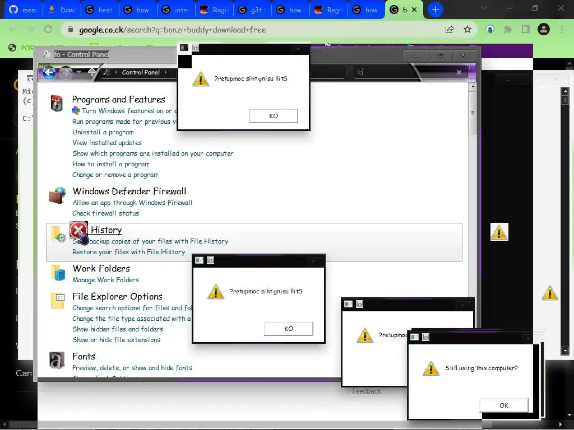Click 'Uninstall a program' link

(103, 132)
